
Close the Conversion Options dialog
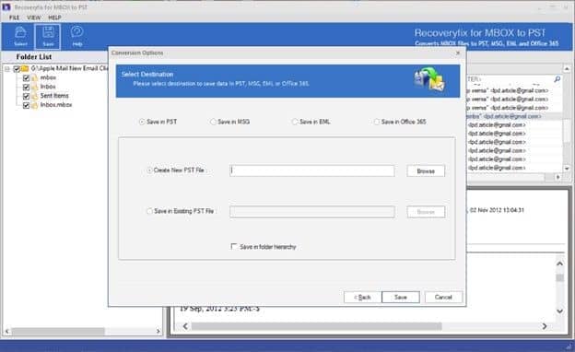458,53
